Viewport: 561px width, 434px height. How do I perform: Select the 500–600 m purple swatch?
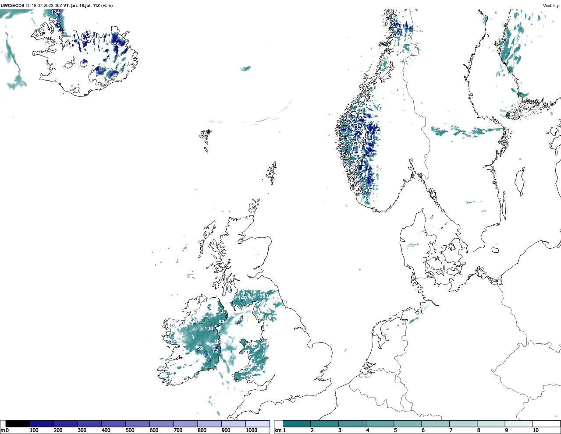coord(138,423)
